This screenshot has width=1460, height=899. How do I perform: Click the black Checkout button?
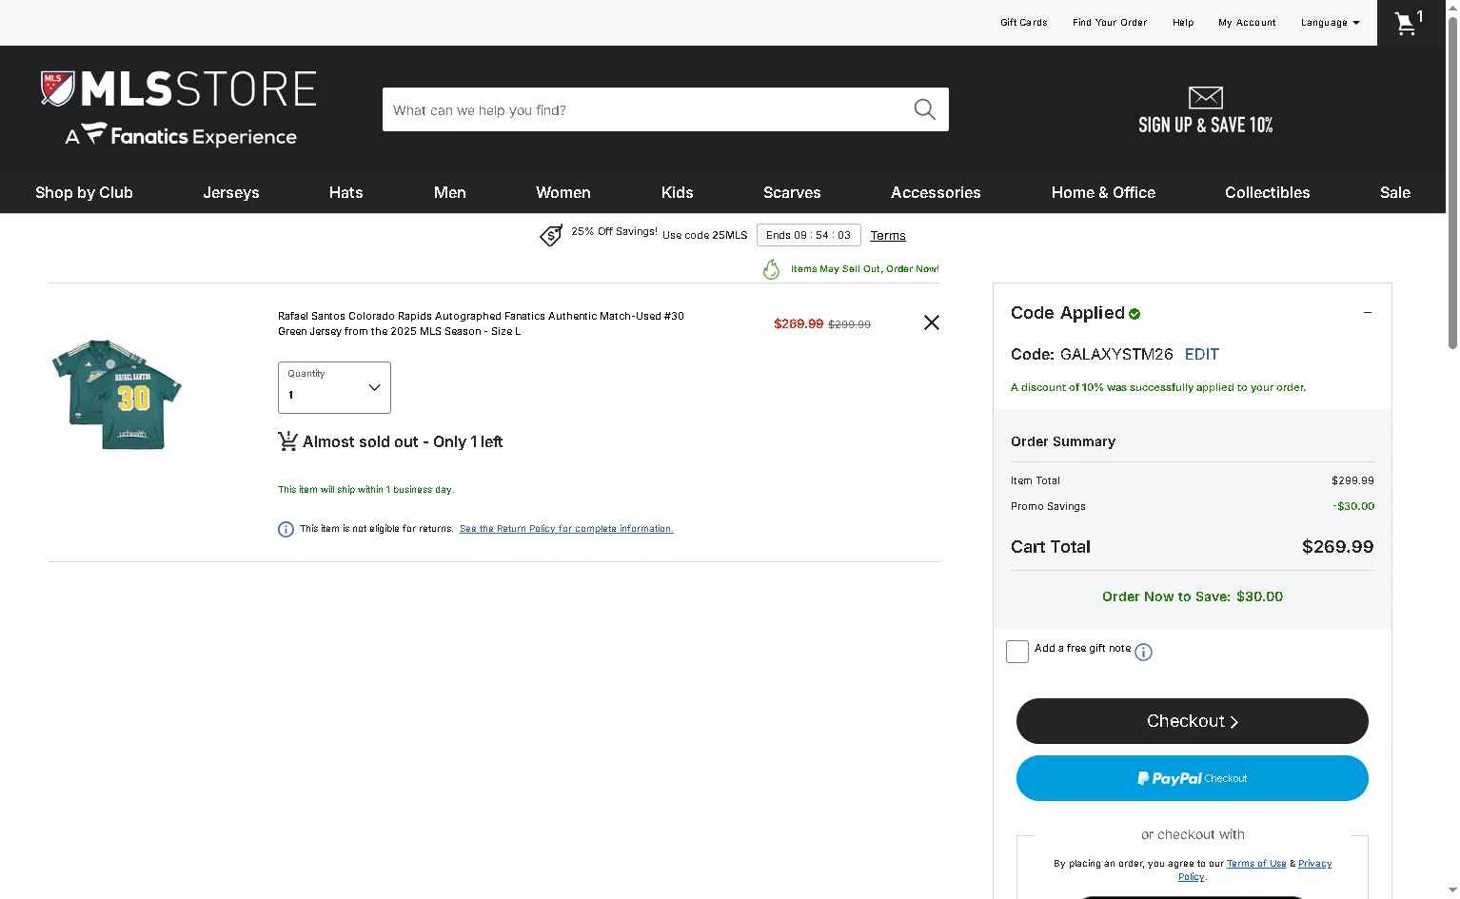pyautogui.click(x=1193, y=721)
